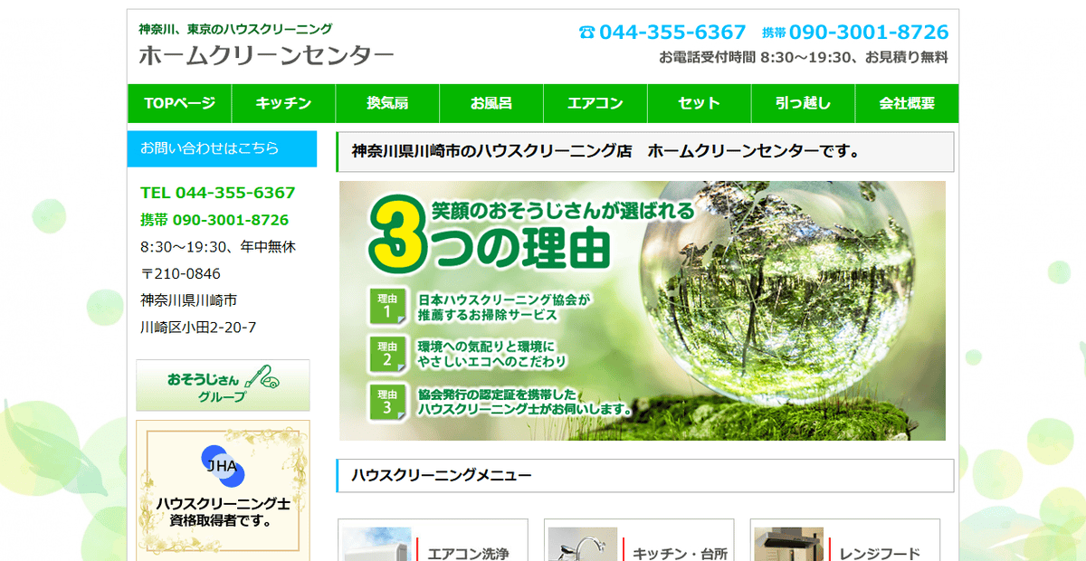Click the blue JHA logo emblem
The height and width of the screenshot is (561, 1086).
[222, 467]
